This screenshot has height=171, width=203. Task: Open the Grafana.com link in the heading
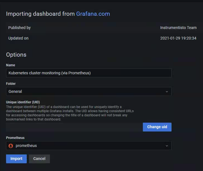point(93,14)
